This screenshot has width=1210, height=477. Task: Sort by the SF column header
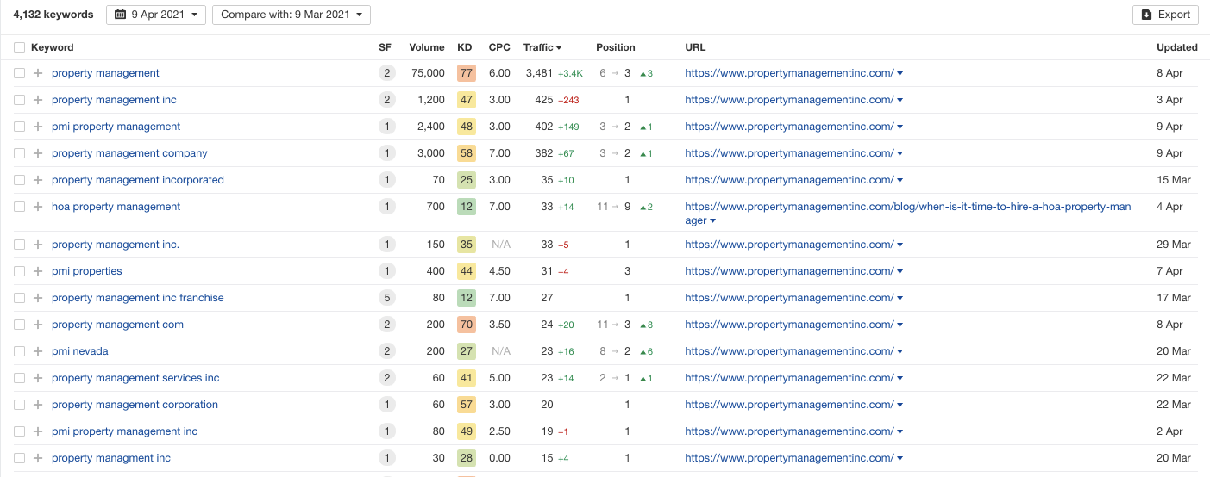click(x=385, y=47)
